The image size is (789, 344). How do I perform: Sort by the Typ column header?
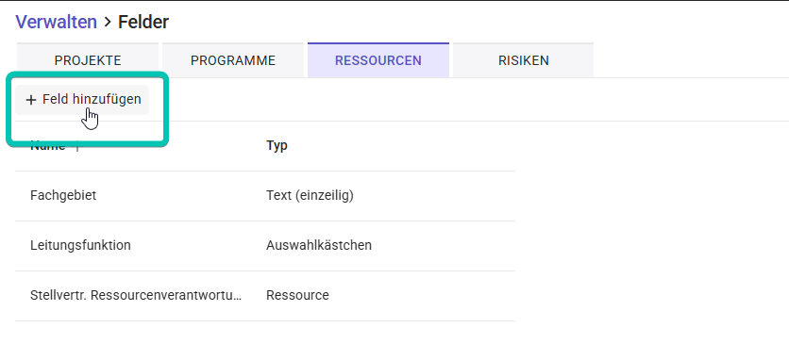(277, 146)
